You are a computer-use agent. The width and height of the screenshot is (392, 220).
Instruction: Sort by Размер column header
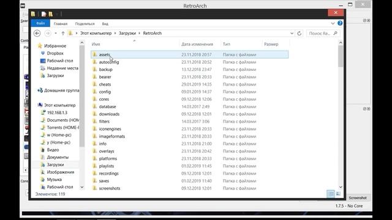(x=271, y=44)
